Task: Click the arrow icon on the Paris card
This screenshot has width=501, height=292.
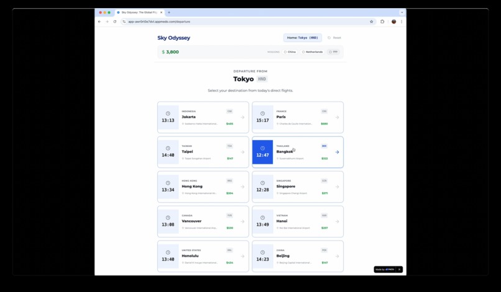Action: click(x=337, y=117)
